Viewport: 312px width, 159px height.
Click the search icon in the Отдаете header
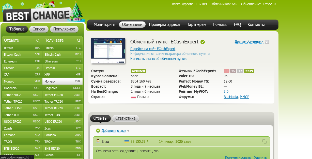point(38,41)
